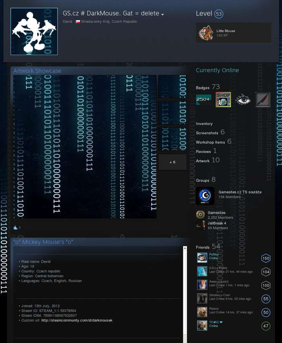
Task: Click the info box scrollbar up arrow
Action: pos(185,248)
